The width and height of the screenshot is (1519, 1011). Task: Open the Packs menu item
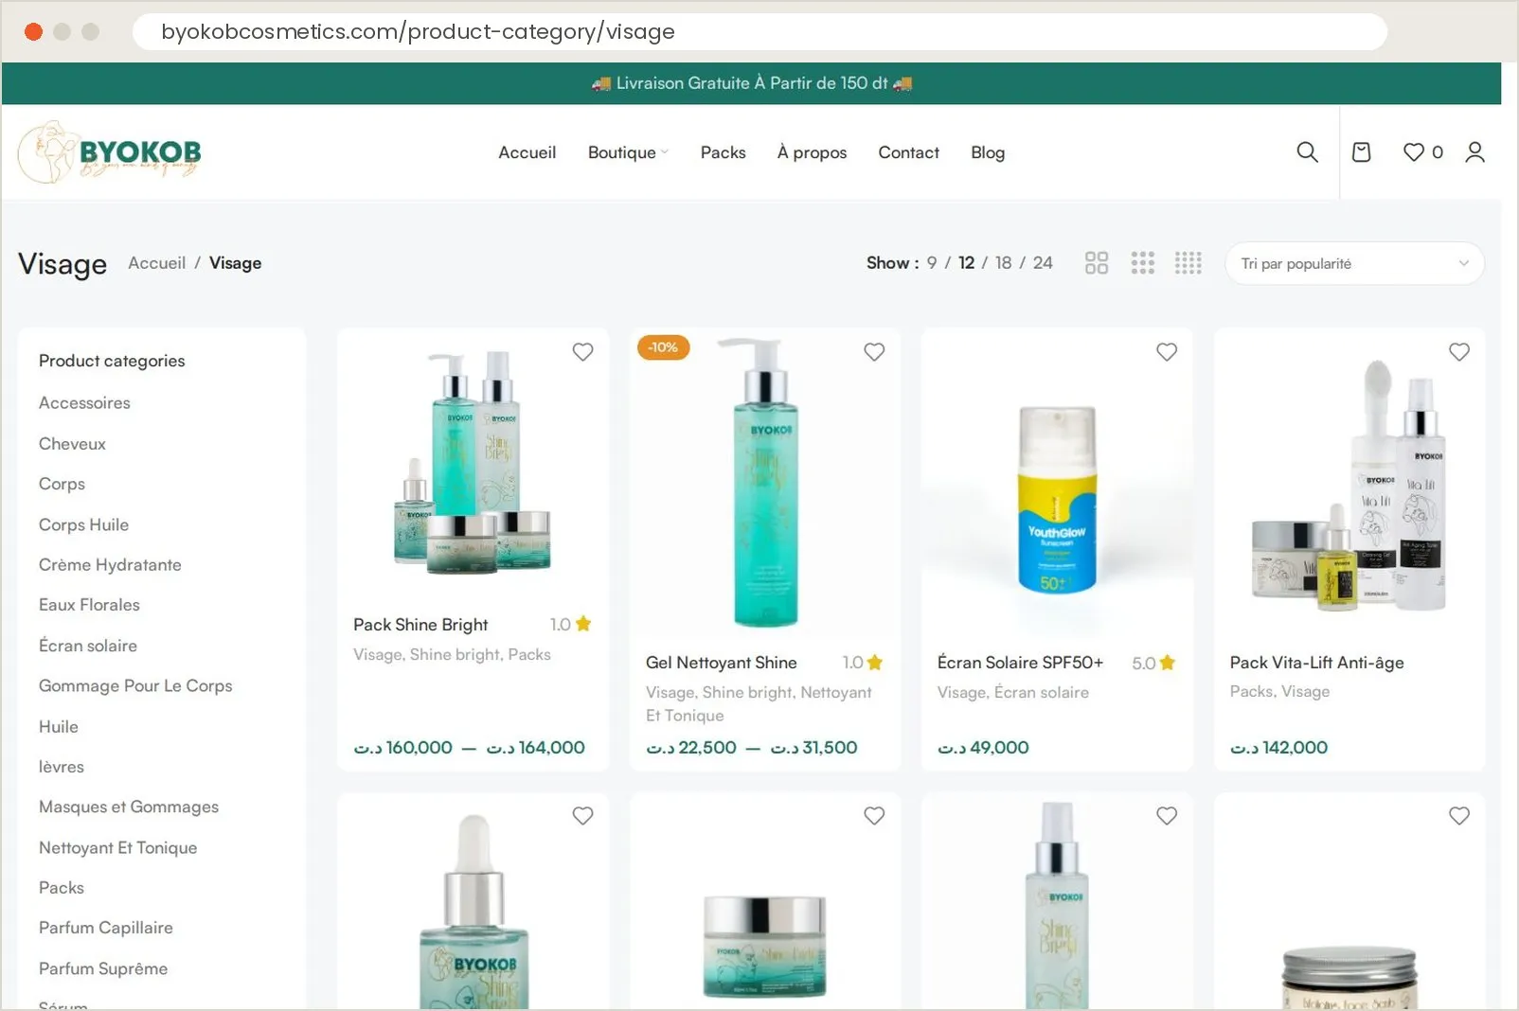pyautogui.click(x=724, y=152)
